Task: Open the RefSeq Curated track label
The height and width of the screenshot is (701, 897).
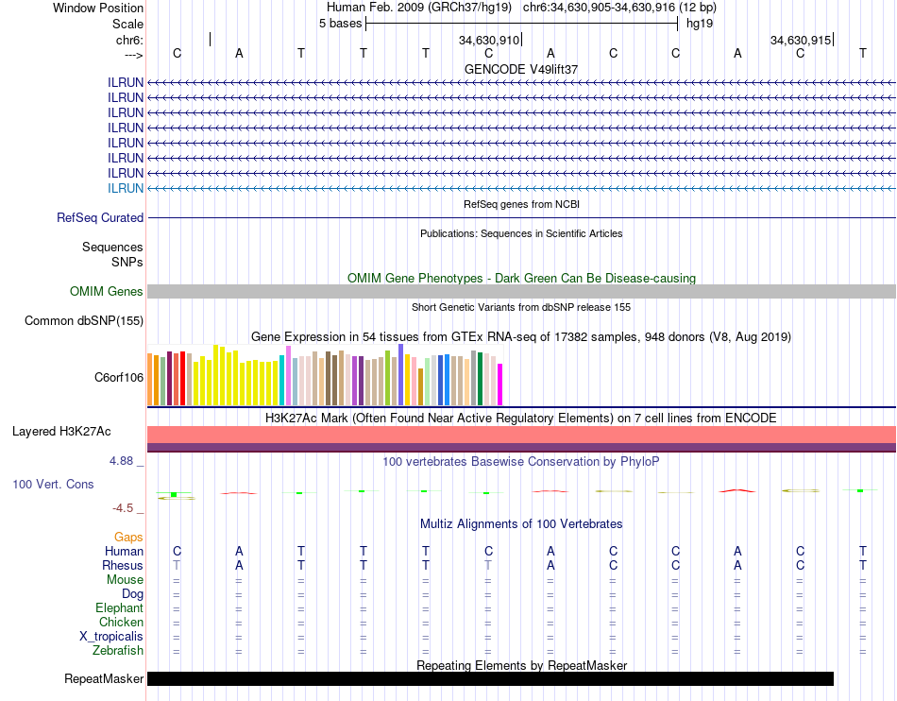Action: click(x=100, y=218)
